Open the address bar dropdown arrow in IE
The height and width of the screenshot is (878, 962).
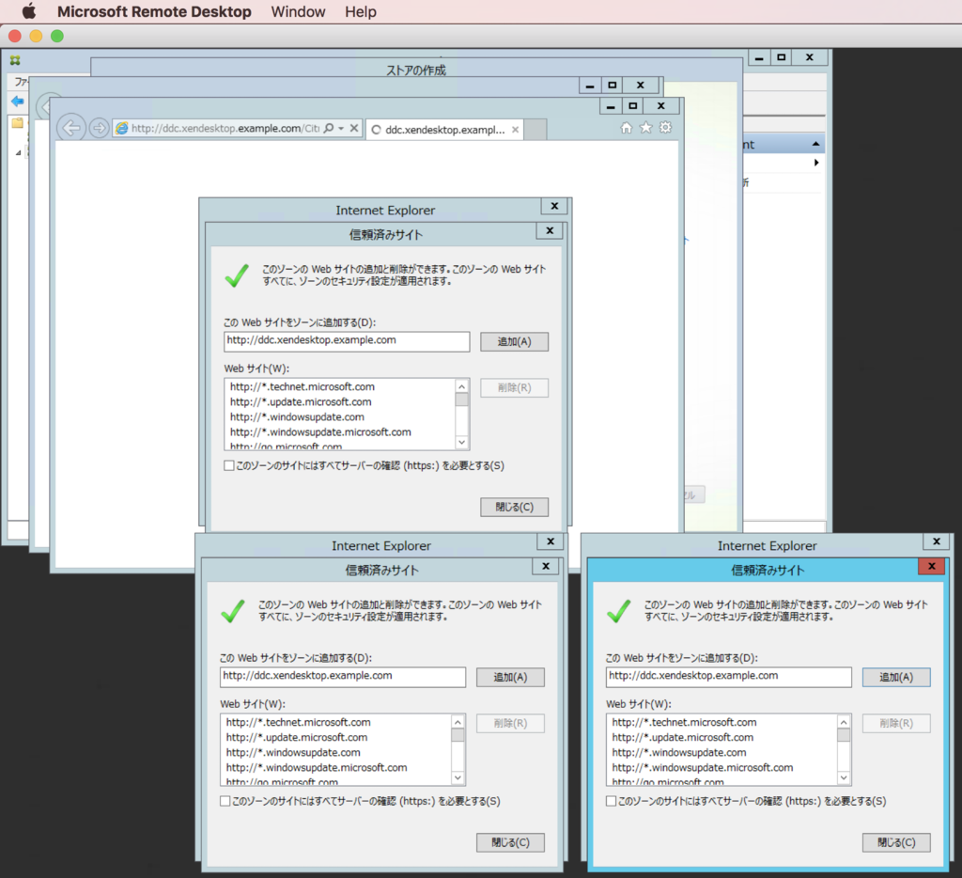pos(341,129)
